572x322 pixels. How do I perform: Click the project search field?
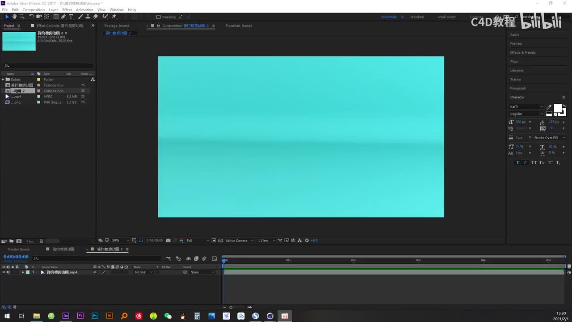(49, 66)
